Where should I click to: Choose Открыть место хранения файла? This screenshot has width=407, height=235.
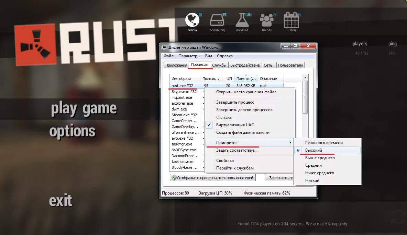[x=246, y=92]
